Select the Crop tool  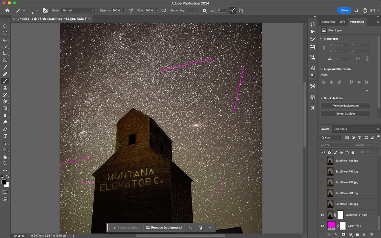(5, 53)
